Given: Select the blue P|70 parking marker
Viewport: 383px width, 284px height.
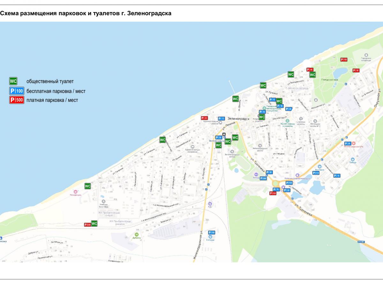Looking at the screenshot, I should (x=276, y=189).
